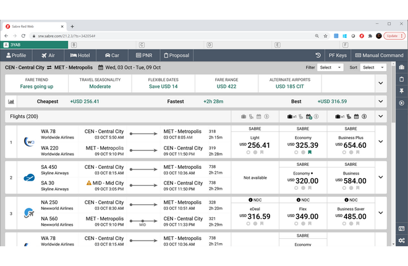Select the grey circle under Economy 320.00

point(303,188)
